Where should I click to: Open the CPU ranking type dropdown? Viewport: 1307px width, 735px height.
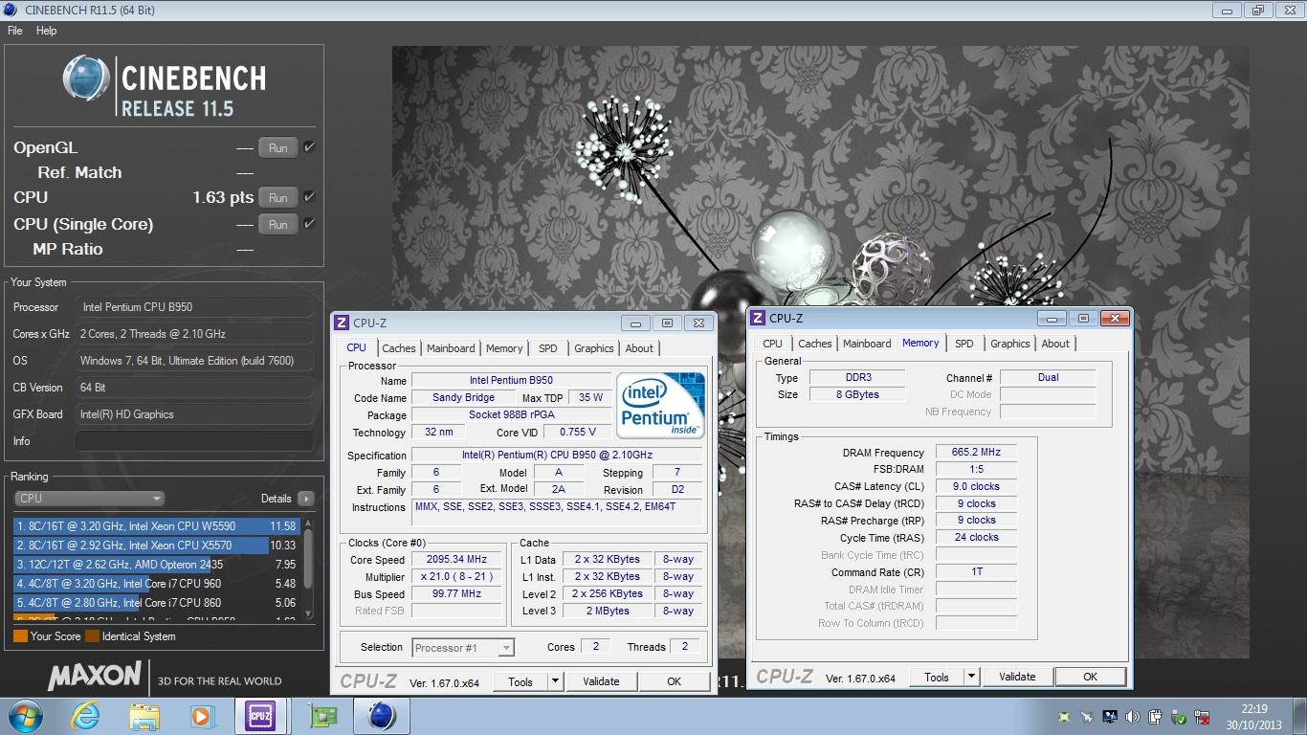tap(90, 498)
